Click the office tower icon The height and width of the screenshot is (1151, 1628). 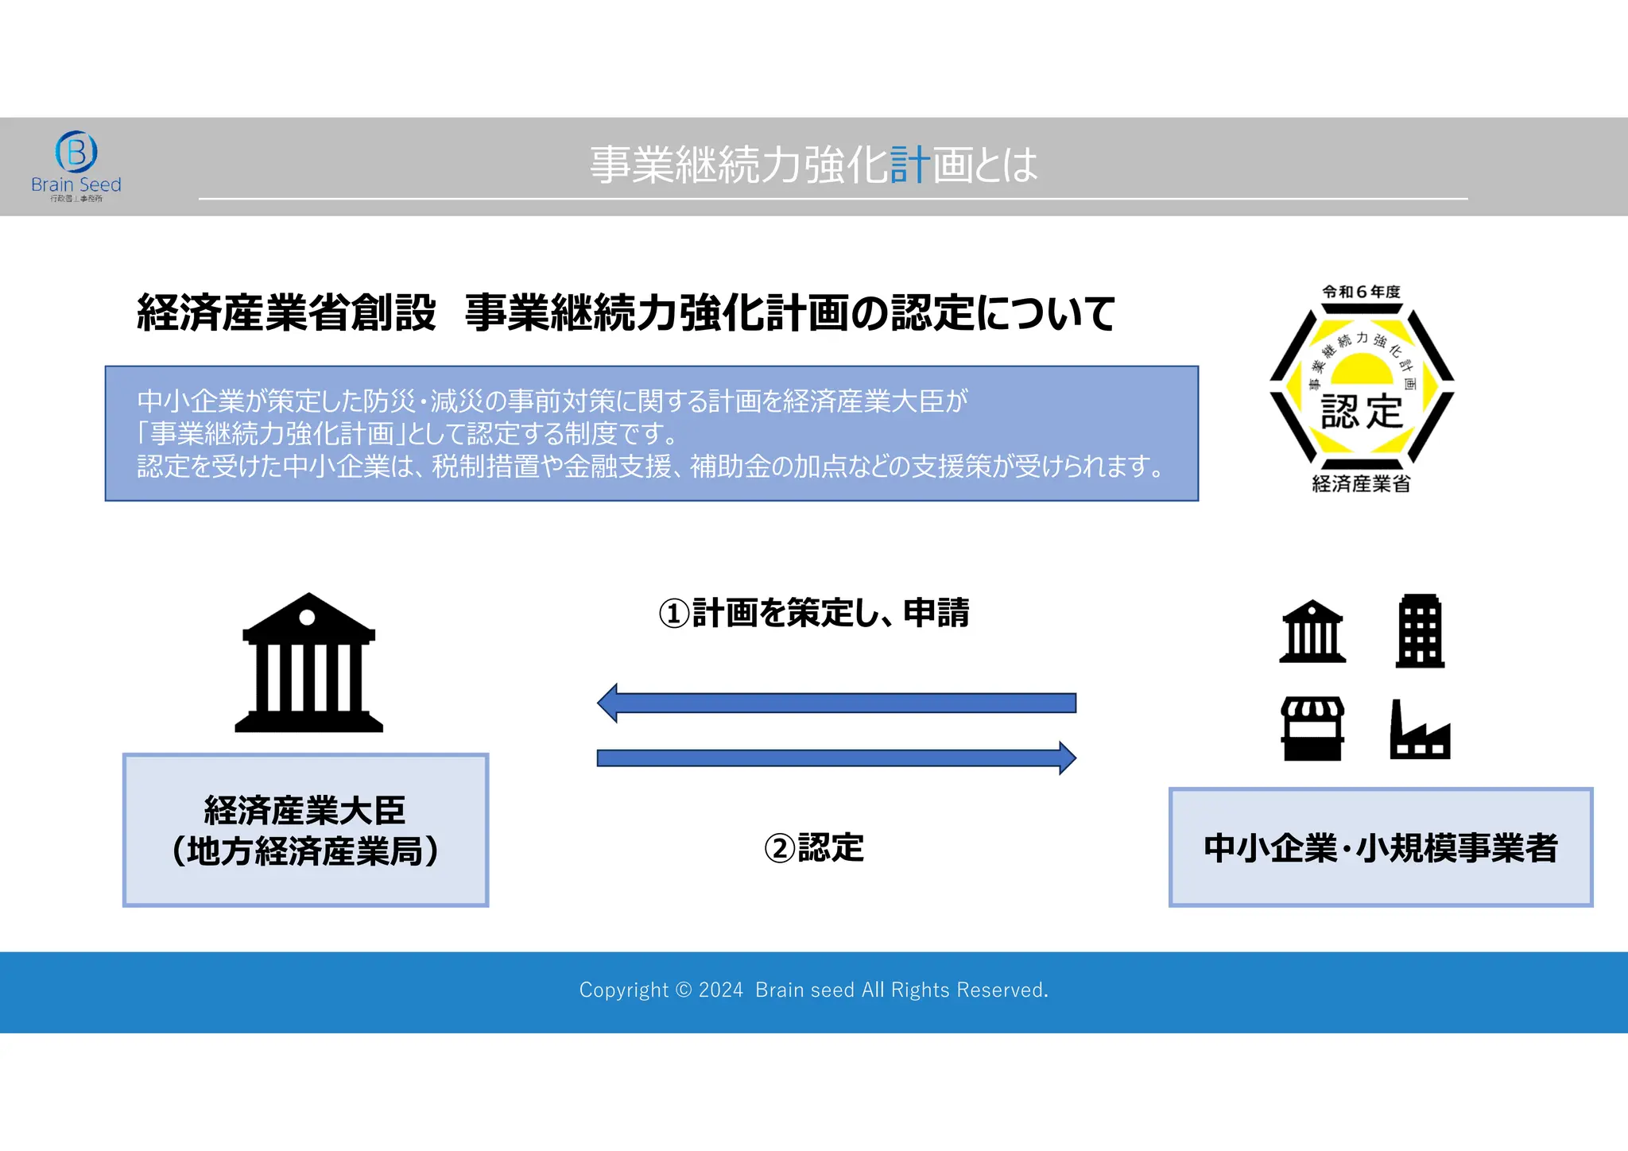tap(1420, 631)
